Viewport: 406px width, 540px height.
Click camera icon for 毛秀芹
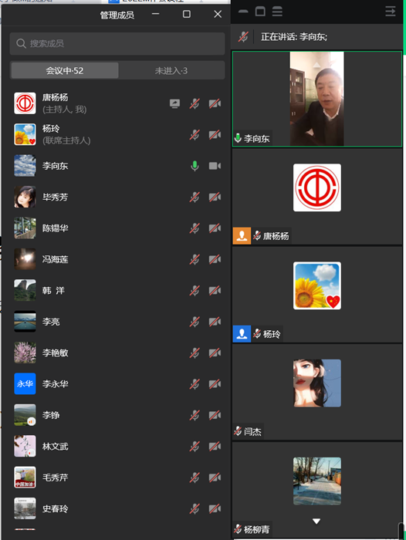(215, 478)
